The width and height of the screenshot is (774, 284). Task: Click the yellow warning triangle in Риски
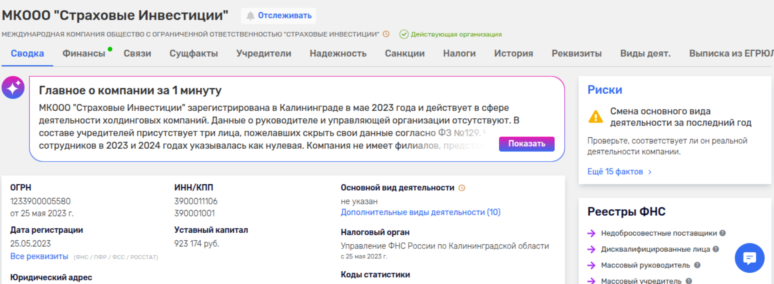pyautogui.click(x=596, y=117)
